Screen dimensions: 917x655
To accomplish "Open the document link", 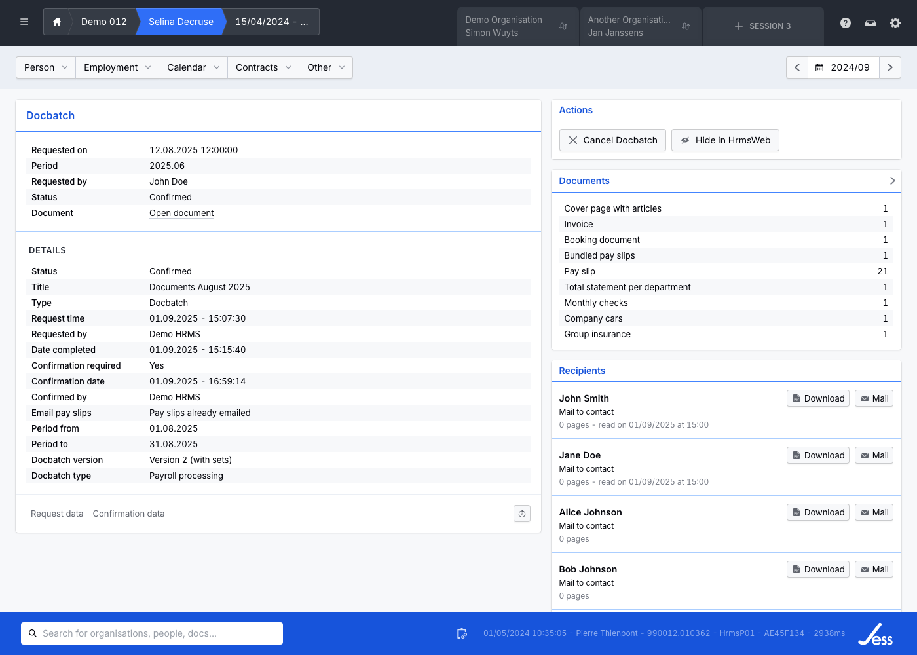I will (x=181, y=213).
